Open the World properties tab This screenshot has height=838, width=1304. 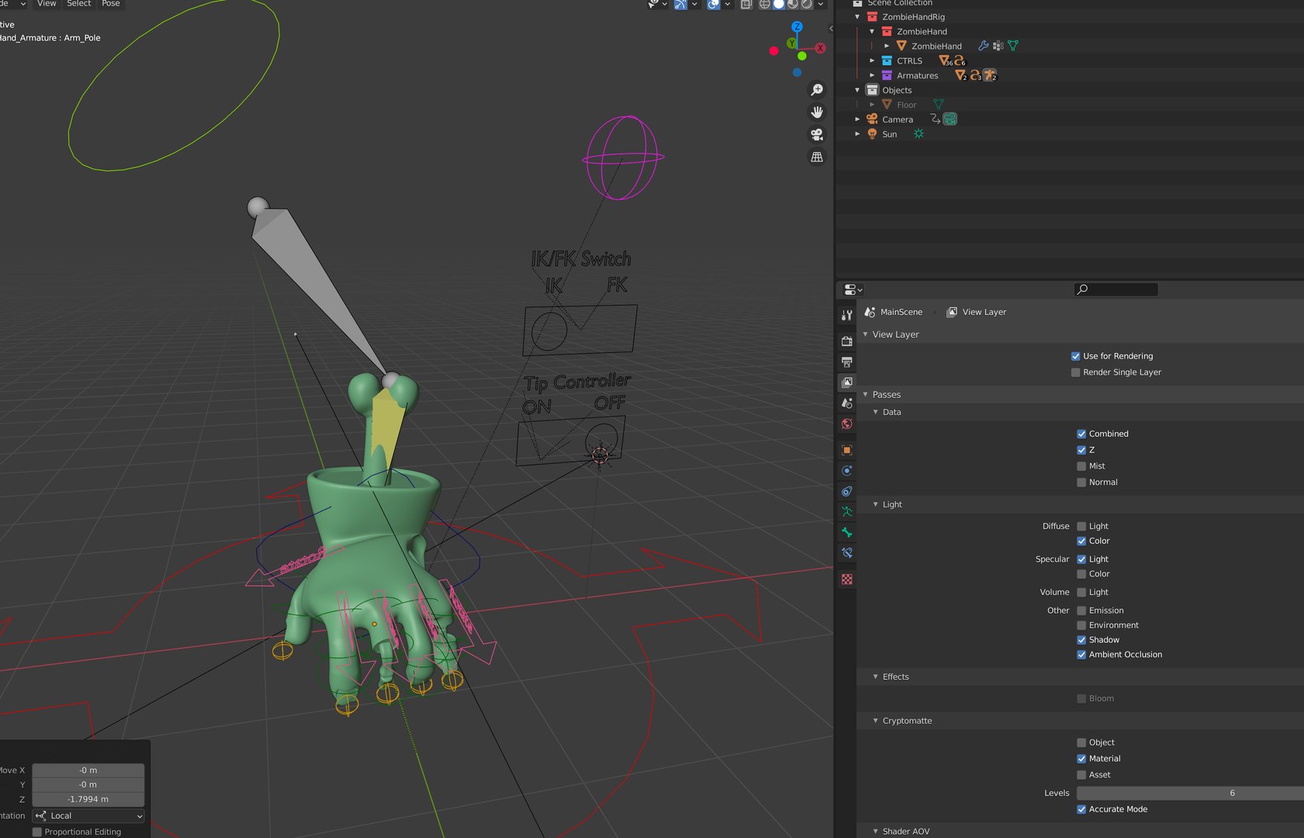(x=846, y=424)
